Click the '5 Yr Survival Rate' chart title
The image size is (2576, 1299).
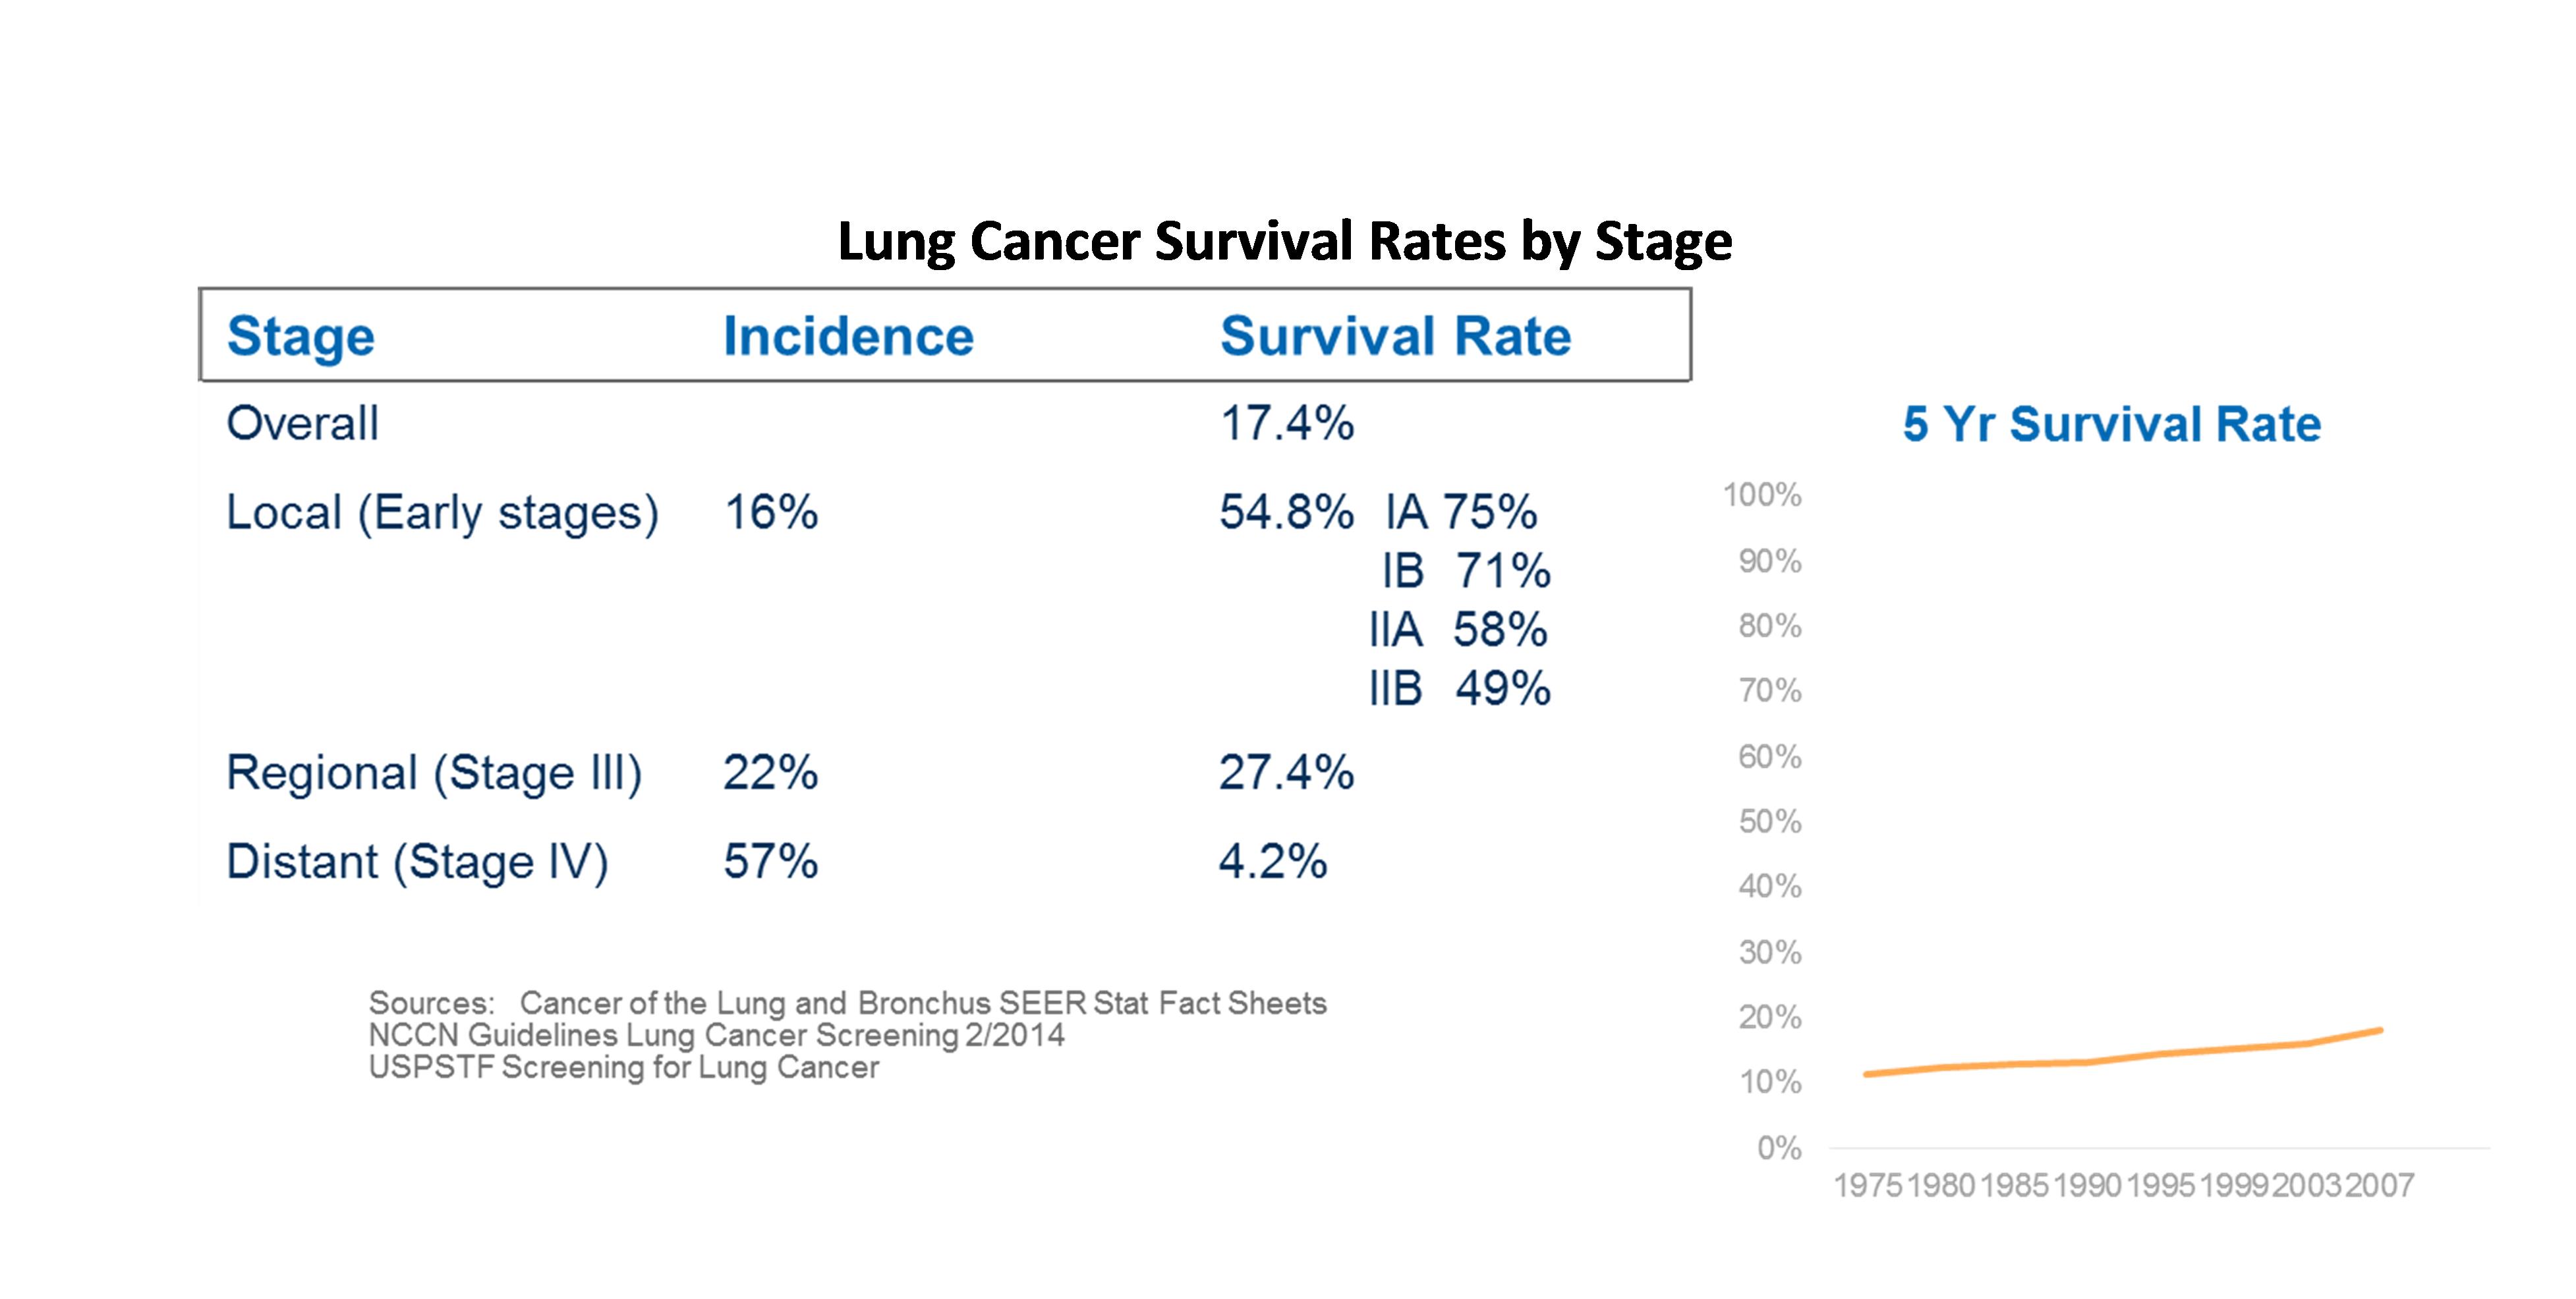click(x=2111, y=425)
